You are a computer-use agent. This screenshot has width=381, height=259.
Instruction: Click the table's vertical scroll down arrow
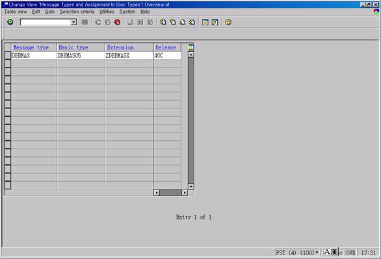191,186
